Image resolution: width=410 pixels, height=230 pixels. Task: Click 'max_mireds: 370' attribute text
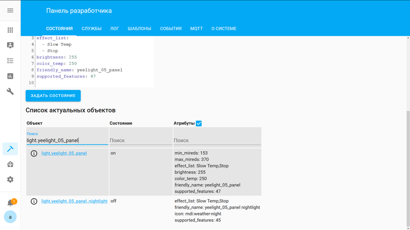(x=192, y=159)
